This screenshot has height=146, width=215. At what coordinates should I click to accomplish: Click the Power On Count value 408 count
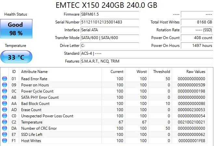pyautogui.click(x=197, y=38)
